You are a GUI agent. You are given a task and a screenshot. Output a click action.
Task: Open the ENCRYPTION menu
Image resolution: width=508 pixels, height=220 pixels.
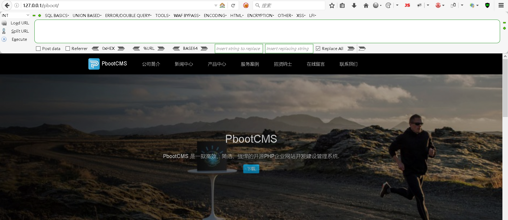coord(261,16)
